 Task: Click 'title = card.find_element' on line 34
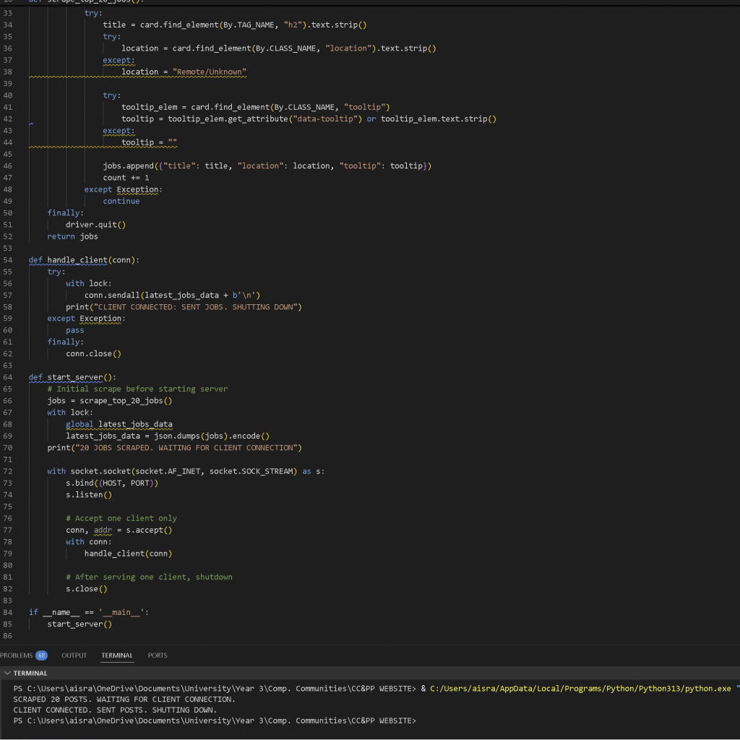point(161,25)
